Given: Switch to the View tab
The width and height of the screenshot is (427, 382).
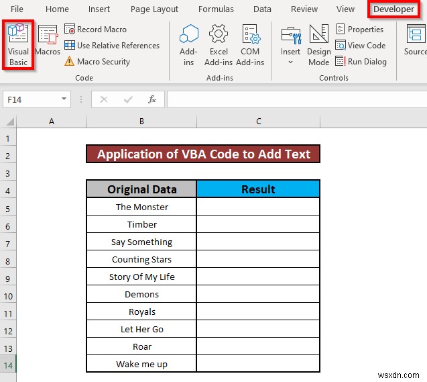Looking at the screenshot, I should 345,9.
